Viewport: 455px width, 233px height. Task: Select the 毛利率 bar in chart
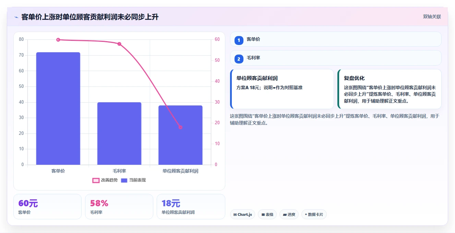pyautogui.click(x=119, y=133)
